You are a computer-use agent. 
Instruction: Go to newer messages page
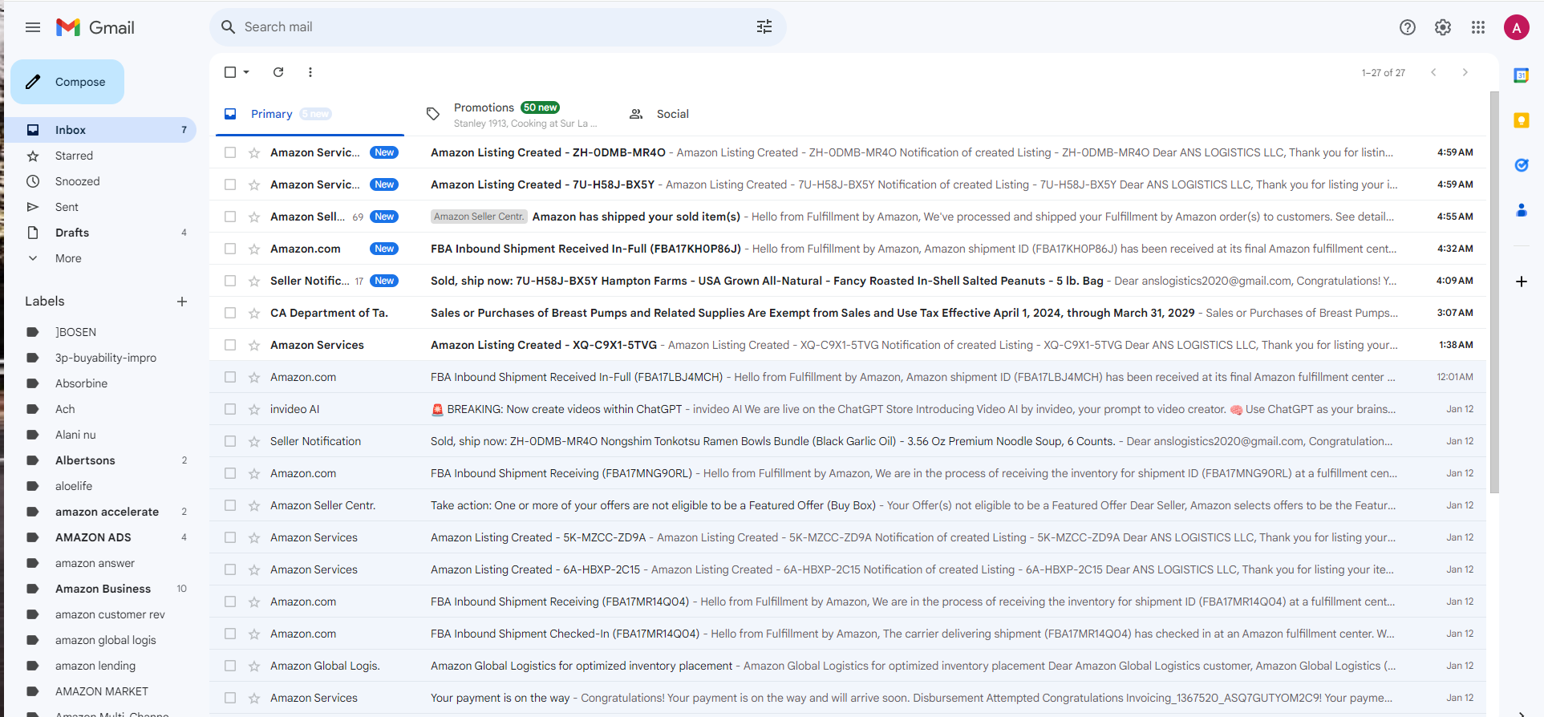[1433, 72]
